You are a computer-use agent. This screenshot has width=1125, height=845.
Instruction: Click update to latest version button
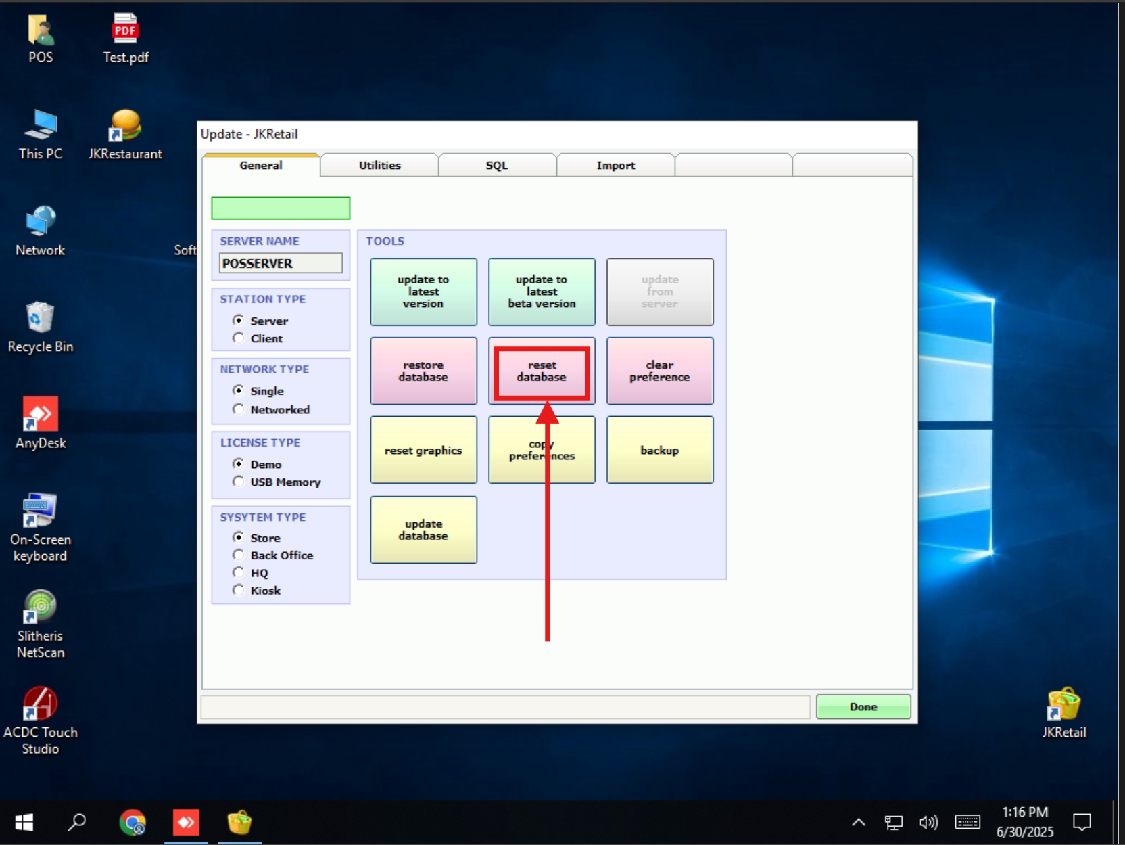423,292
